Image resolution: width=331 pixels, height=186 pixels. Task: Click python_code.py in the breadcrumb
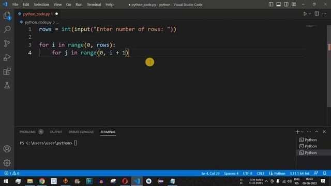[38, 22]
